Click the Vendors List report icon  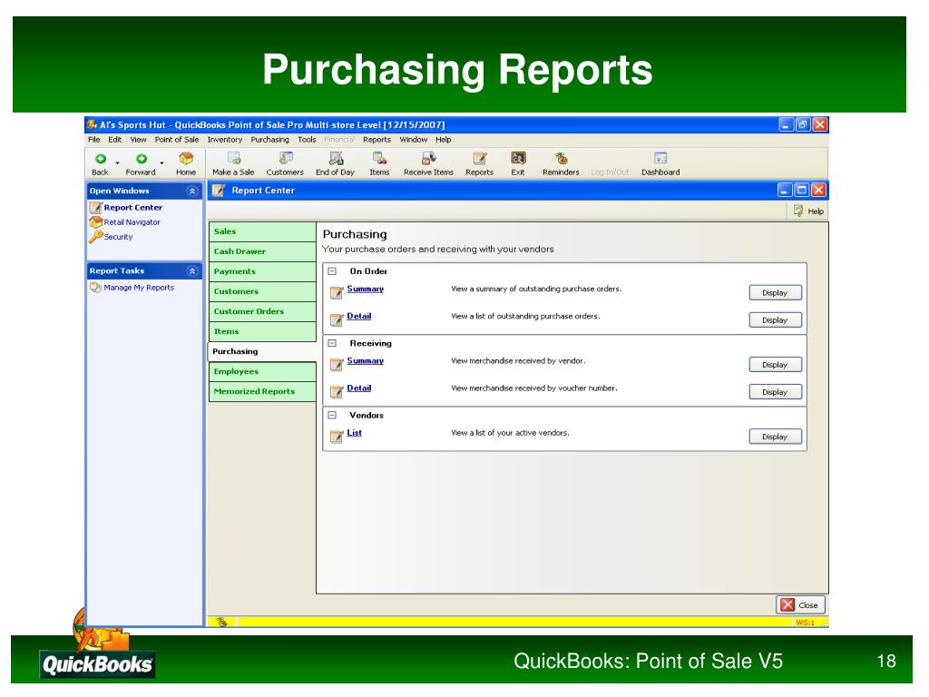337,437
